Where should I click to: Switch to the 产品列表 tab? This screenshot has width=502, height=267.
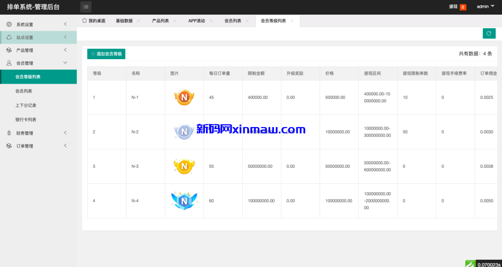[x=160, y=21]
